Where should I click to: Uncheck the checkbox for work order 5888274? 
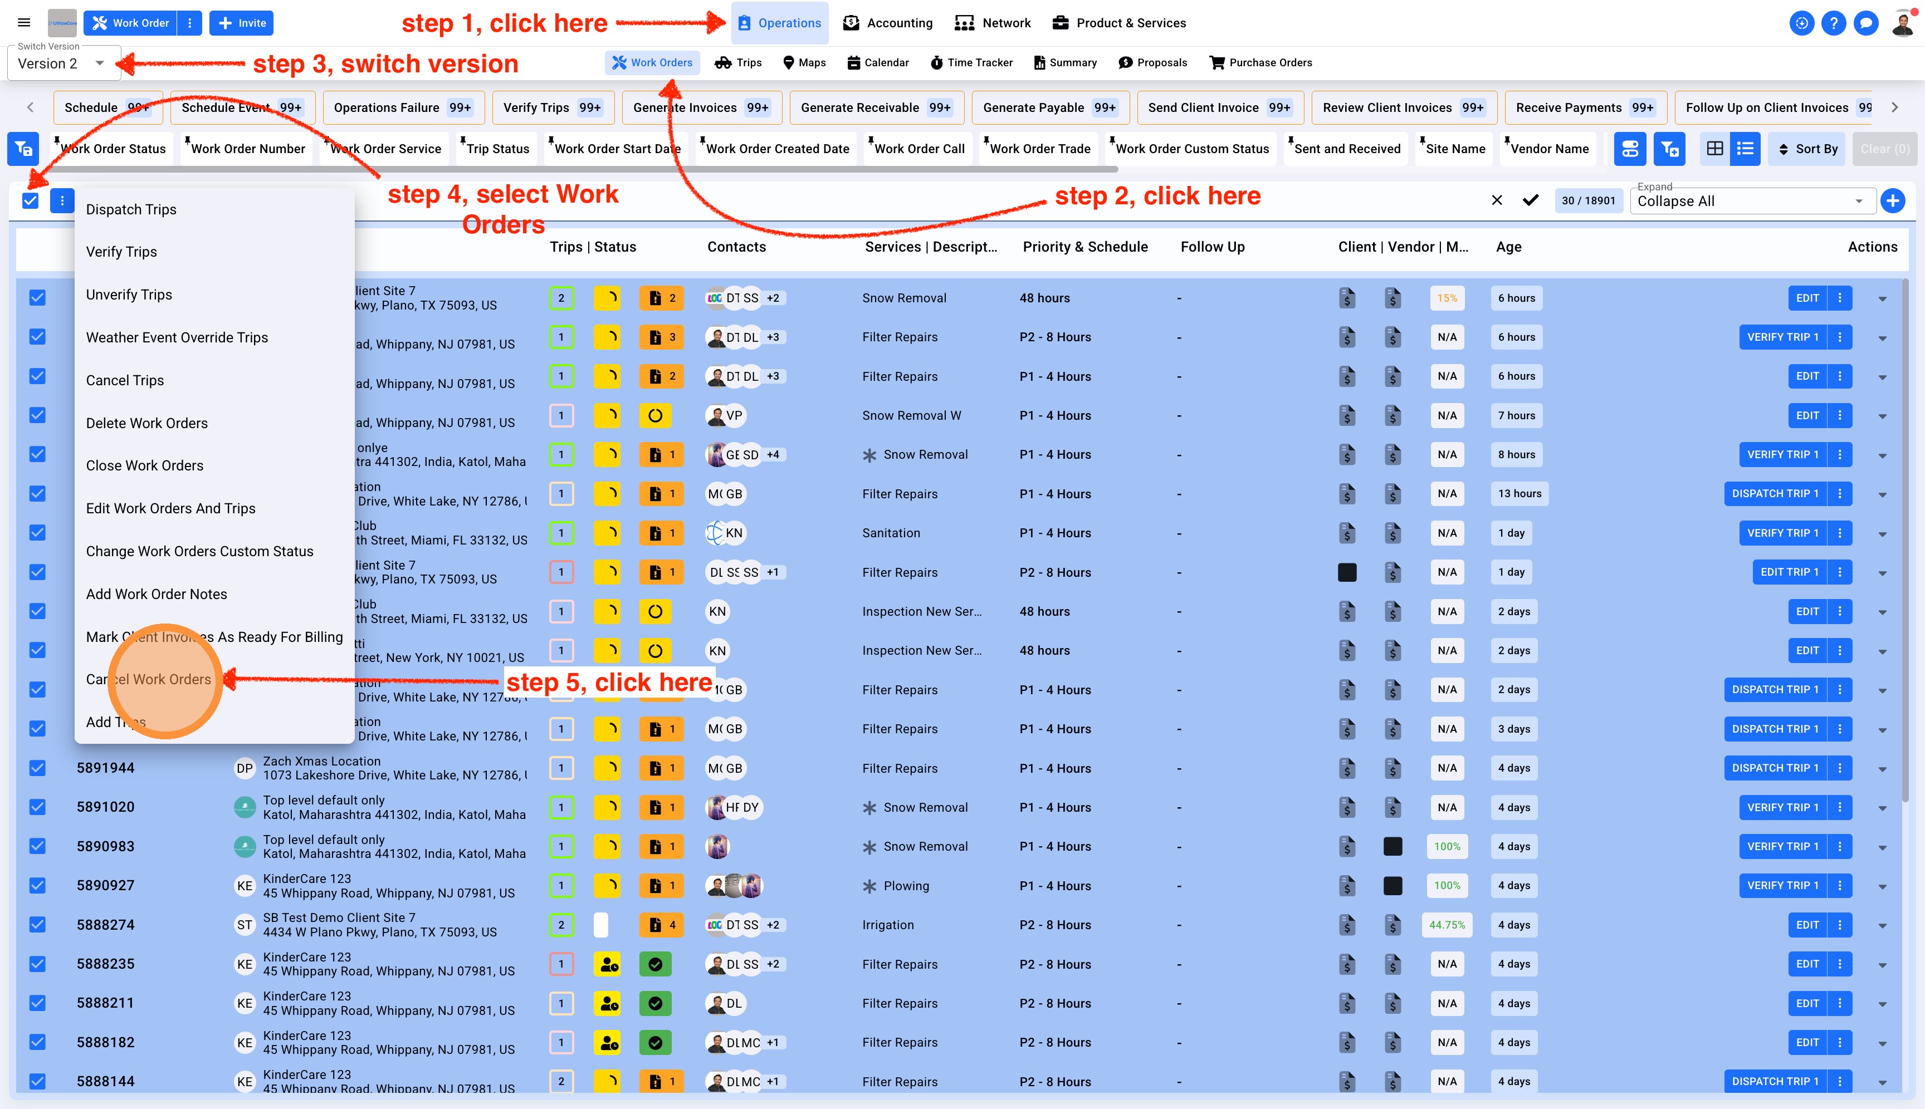coord(37,925)
